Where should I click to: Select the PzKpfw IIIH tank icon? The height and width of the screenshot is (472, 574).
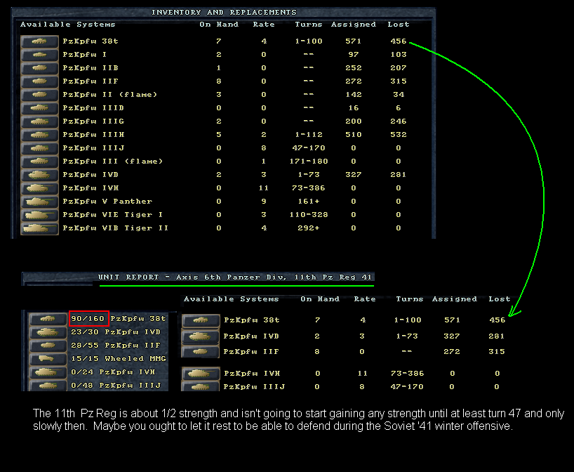coord(39,135)
